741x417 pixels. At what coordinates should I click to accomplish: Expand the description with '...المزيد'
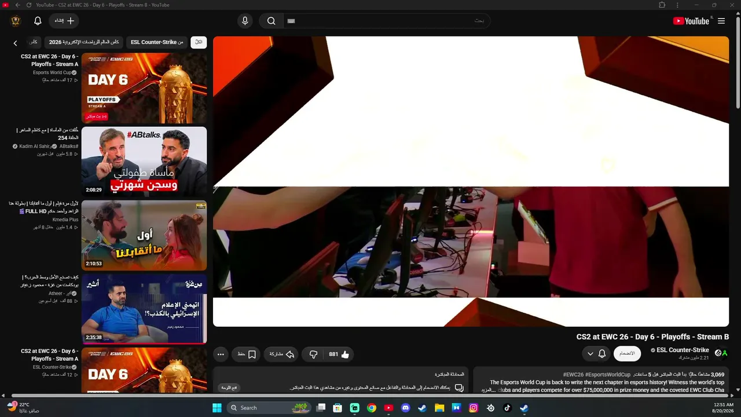click(488, 390)
